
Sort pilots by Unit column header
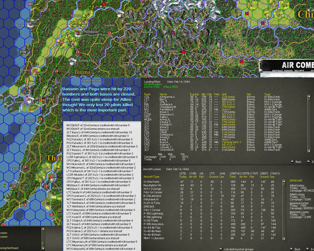[x=224, y=94]
